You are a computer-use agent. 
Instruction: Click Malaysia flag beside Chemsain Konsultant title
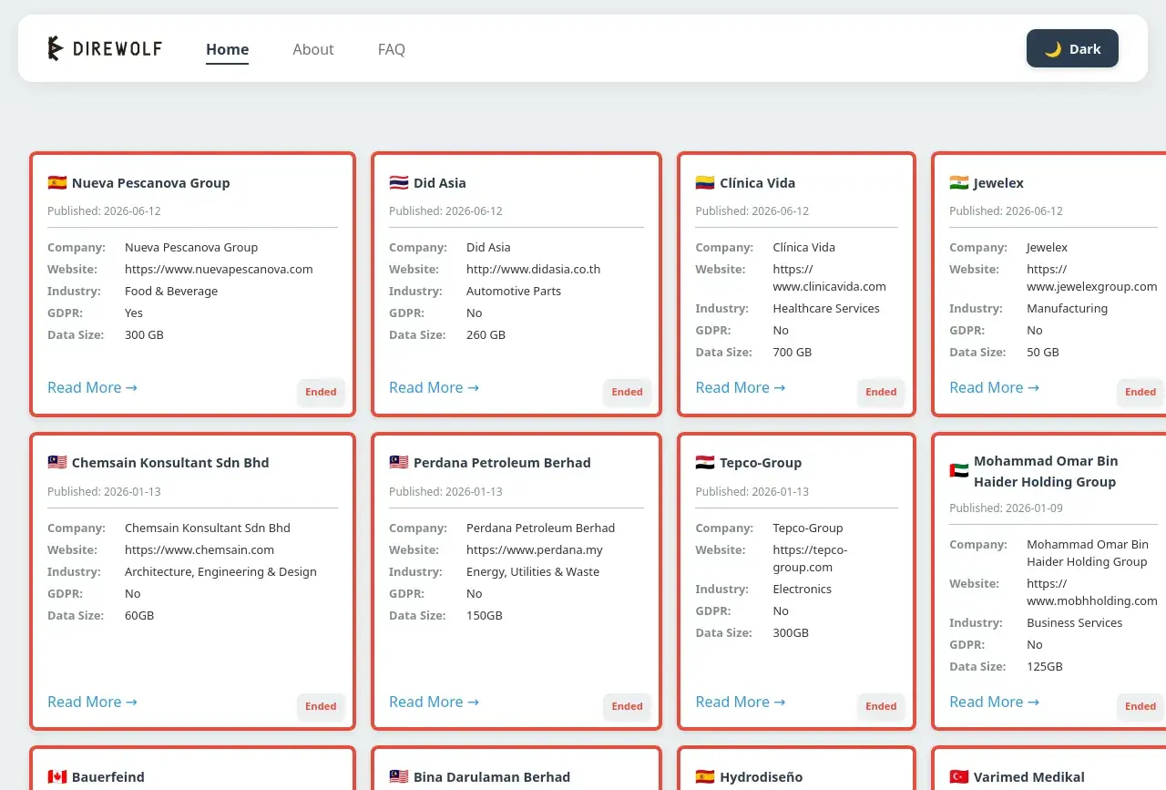coord(57,462)
